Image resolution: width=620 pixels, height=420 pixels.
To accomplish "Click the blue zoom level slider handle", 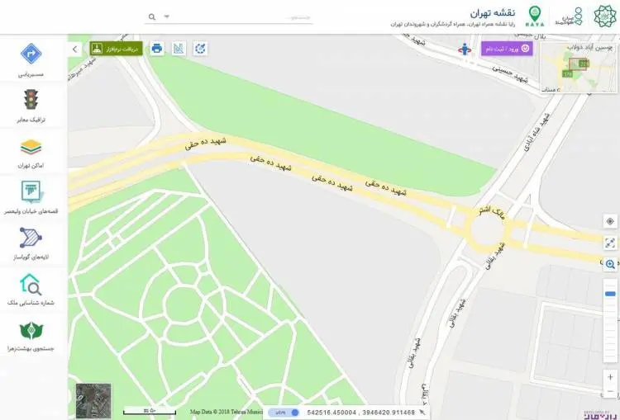I will [x=610, y=294].
